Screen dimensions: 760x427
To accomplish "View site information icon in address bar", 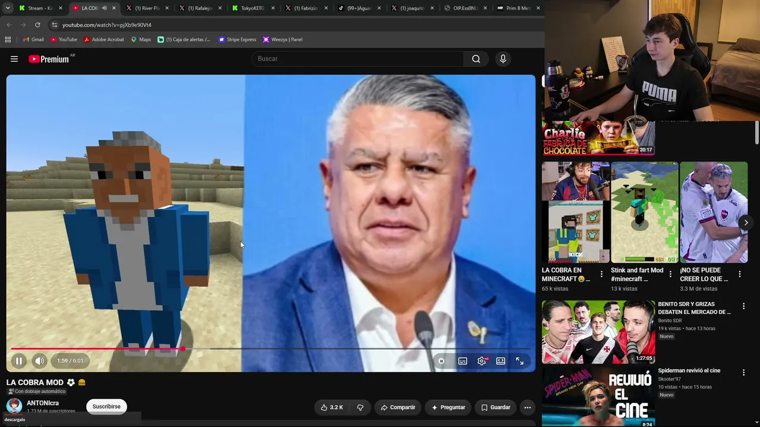I will [54, 25].
